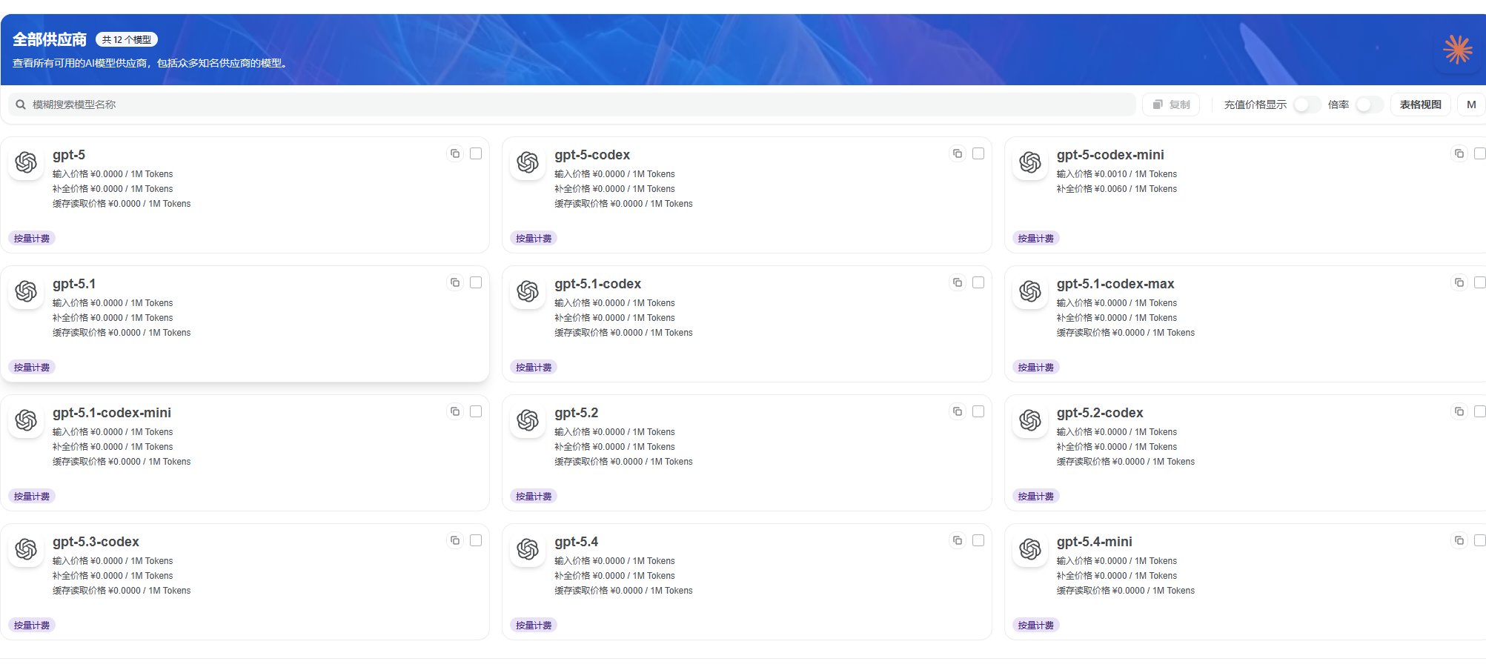Viewport: 1486px width, 670px height.
Task: Copy the gpt-5-codex-mini model name icon
Action: click(1459, 153)
